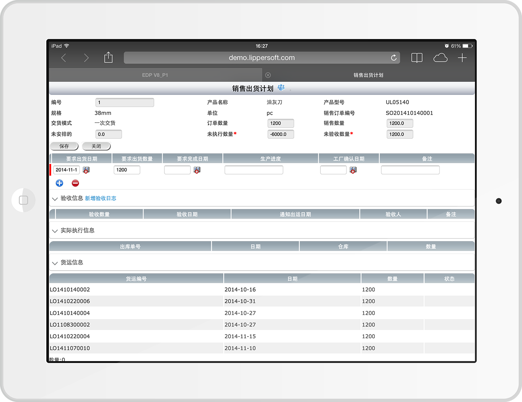Switch to the EDP V8_P1 tab
The width and height of the screenshot is (522, 402).
(x=155, y=75)
